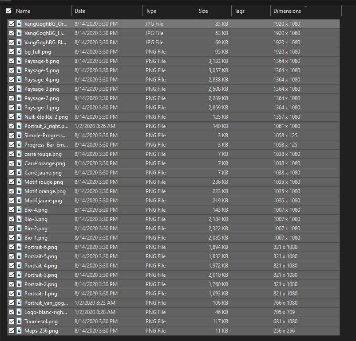Click the file icon of Paysage-1.png
This screenshot has width=356, height=341.
[x=19, y=108]
